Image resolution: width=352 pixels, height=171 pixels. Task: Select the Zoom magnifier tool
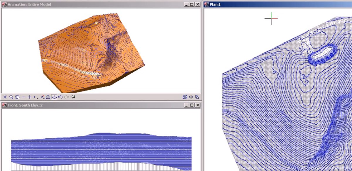click(11, 97)
